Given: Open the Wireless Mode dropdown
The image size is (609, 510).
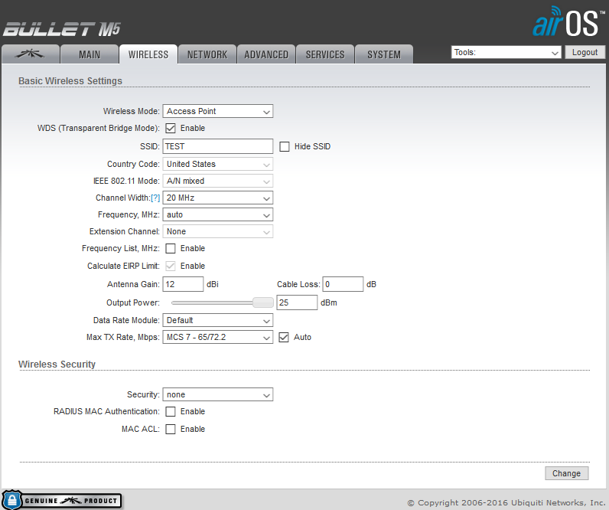Looking at the screenshot, I should pyautogui.click(x=218, y=111).
